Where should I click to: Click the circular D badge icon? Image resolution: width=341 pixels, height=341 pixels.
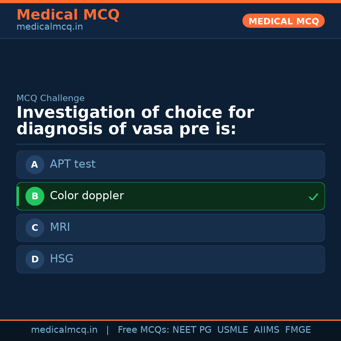[x=35, y=259]
